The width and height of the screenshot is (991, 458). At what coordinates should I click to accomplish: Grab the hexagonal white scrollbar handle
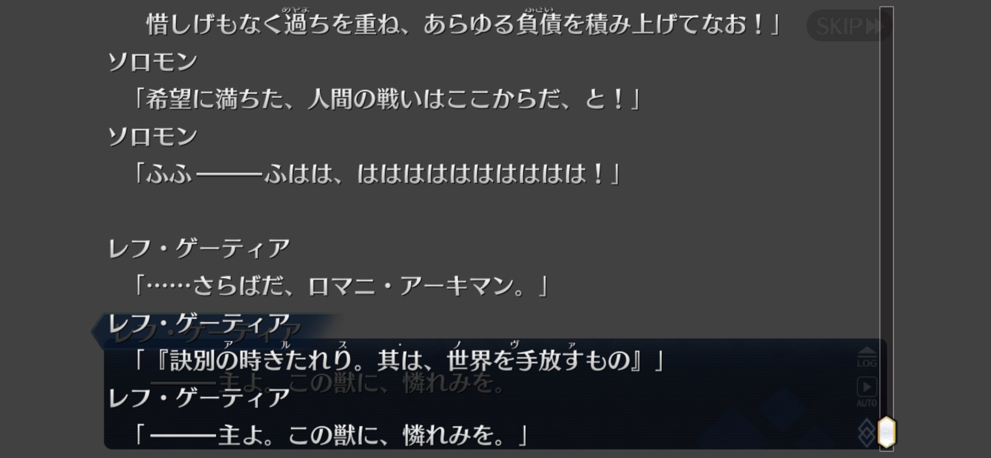coord(886,432)
